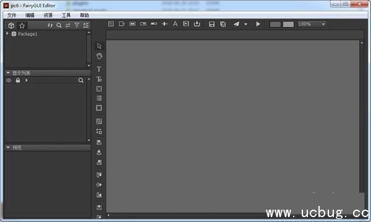Image resolution: width=371 pixels, height=222 pixels.
Task: Pick the graph shape tool
Action: (x=99, y=89)
